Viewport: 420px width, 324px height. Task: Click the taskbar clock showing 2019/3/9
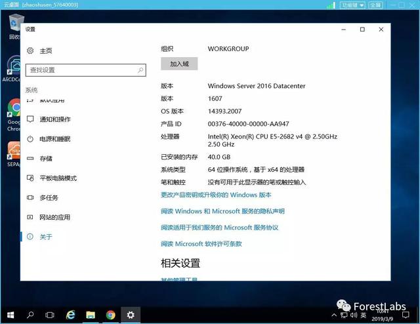tap(382, 315)
